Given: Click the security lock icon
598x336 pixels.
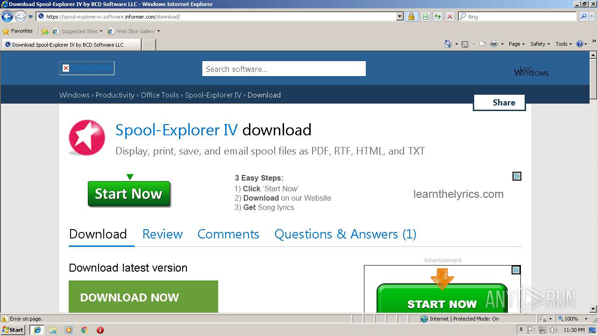Looking at the screenshot, I should click(411, 16).
